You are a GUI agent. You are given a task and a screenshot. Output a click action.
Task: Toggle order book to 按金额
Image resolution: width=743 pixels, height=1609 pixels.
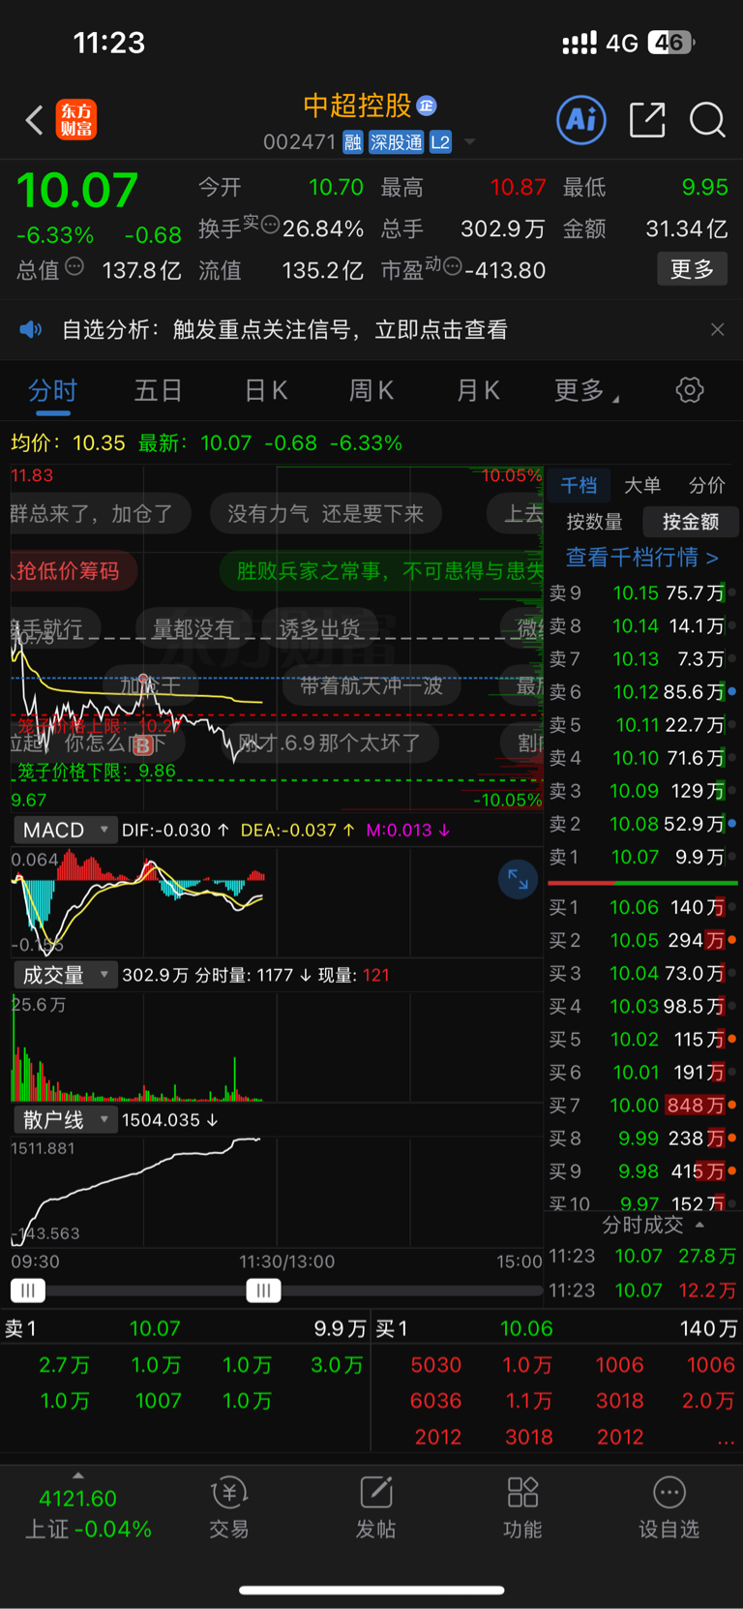[x=691, y=522]
